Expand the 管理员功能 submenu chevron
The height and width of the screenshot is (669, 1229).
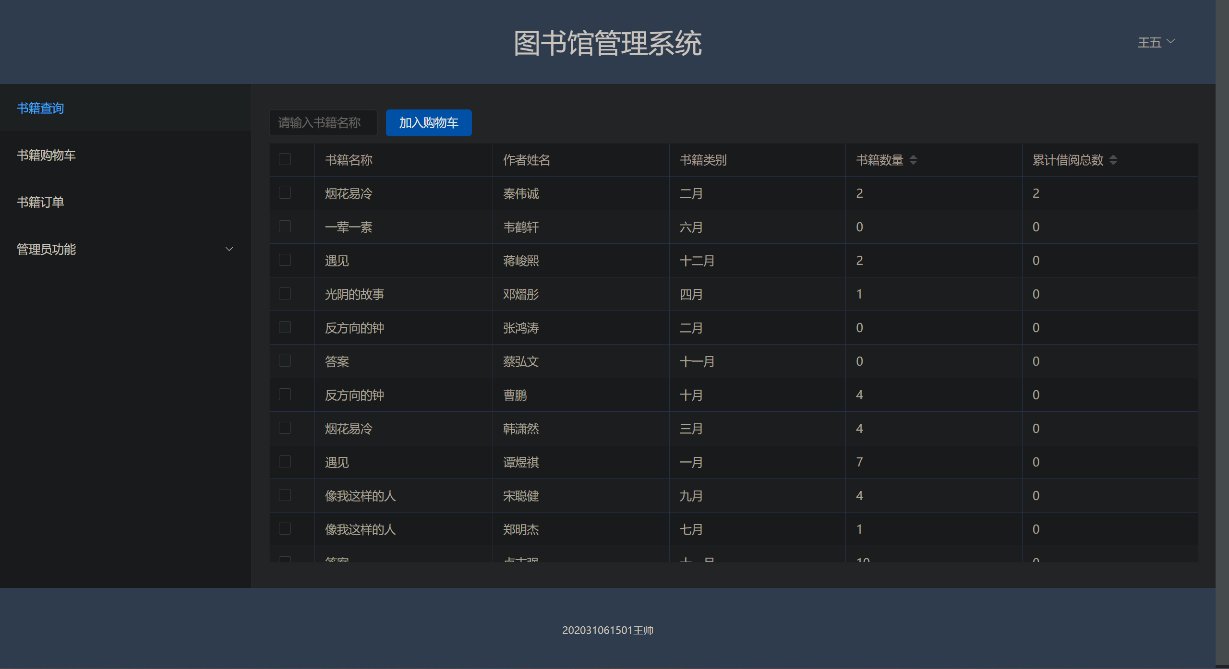coord(229,249)
